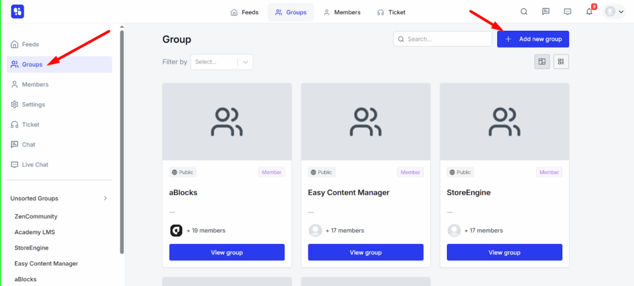Select Members in the left sidebar
The height and width of the screenshot is (286, 634).
coord(59,84)
